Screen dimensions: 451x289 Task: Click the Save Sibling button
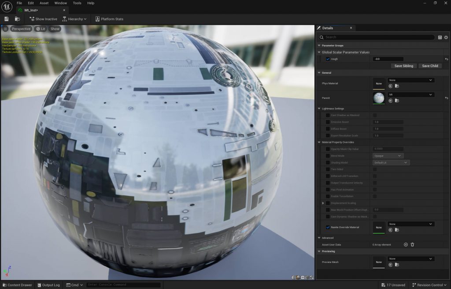(x=403, y=66)
